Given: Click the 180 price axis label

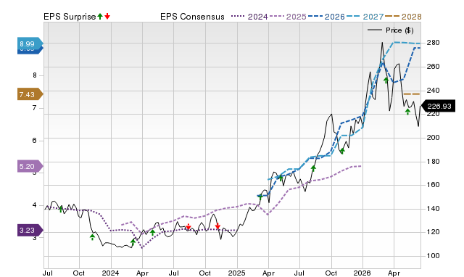Looking at the screenshot, I should point(433,162).
